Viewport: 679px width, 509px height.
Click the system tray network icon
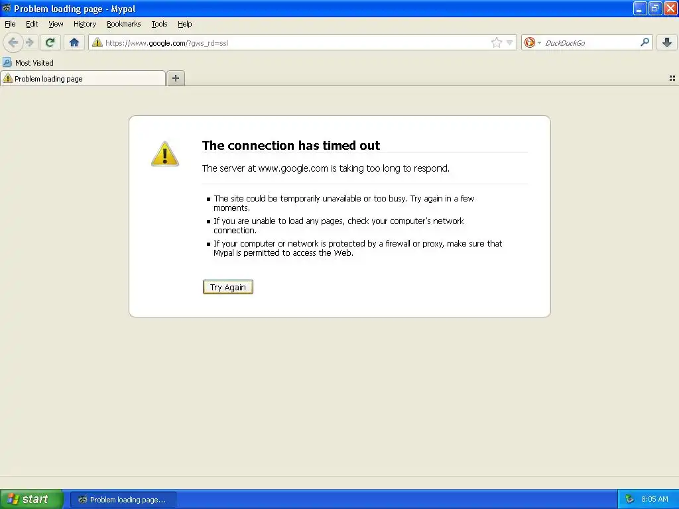[x=629, y=499]
